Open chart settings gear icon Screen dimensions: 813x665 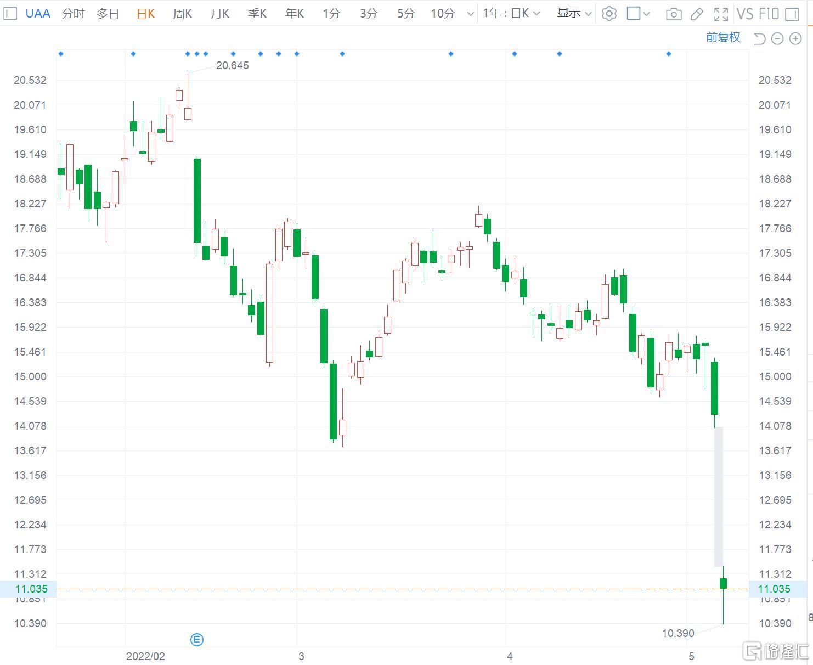coord(609,14)
